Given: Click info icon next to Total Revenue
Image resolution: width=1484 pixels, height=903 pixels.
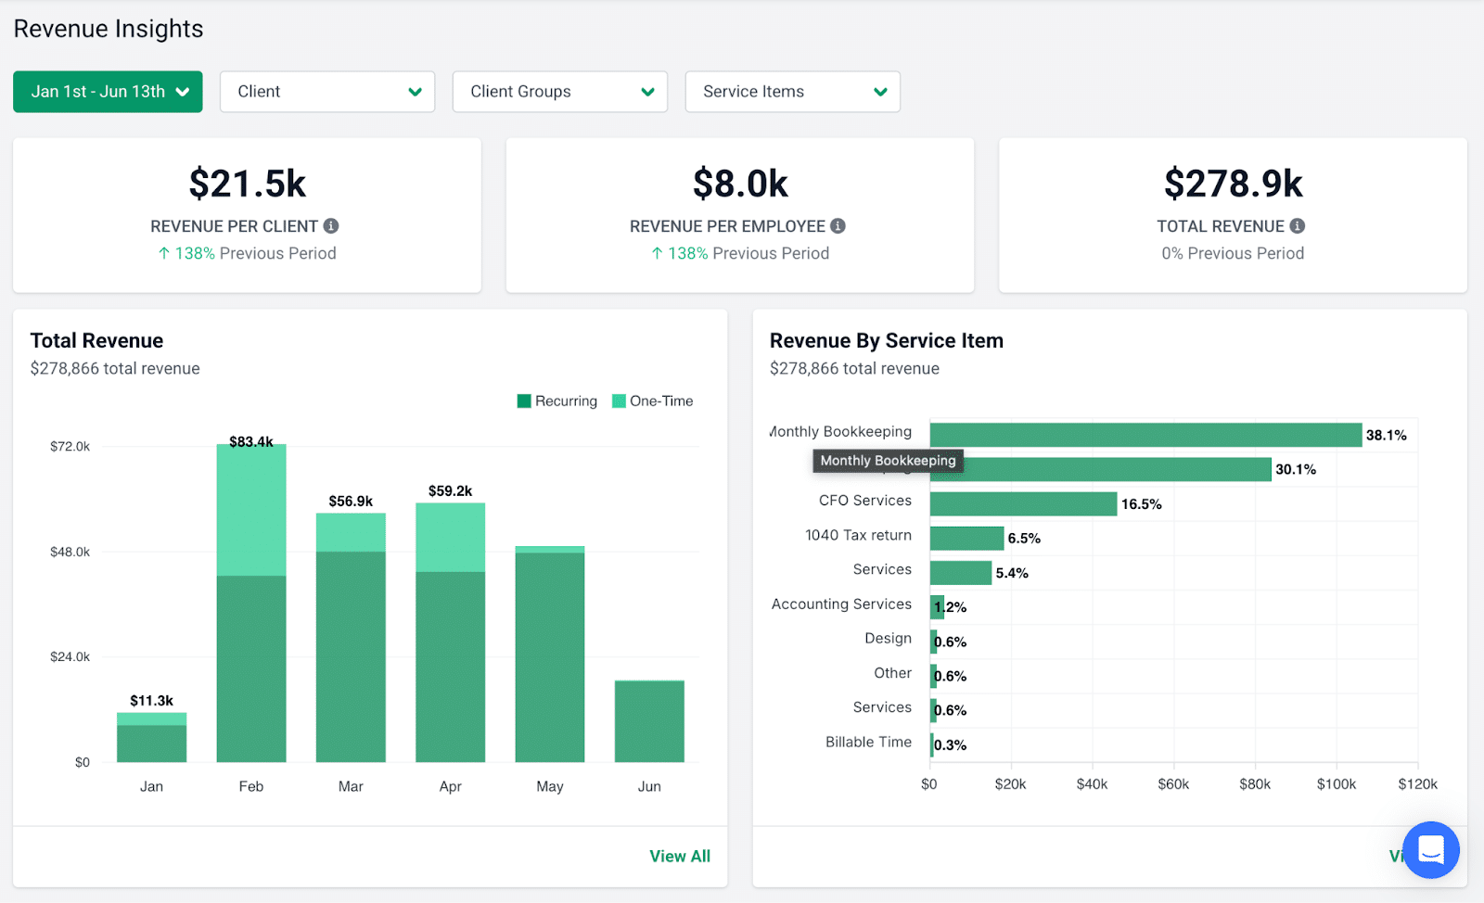Looking at the screenshot, I should 1298,226.
